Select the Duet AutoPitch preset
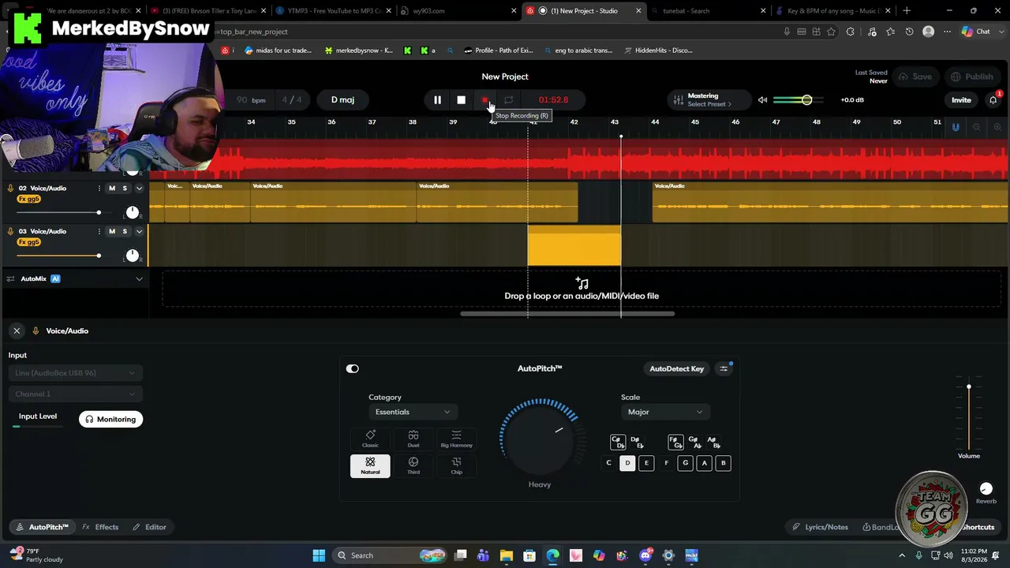1010x568 pixels. click(413, 439)
